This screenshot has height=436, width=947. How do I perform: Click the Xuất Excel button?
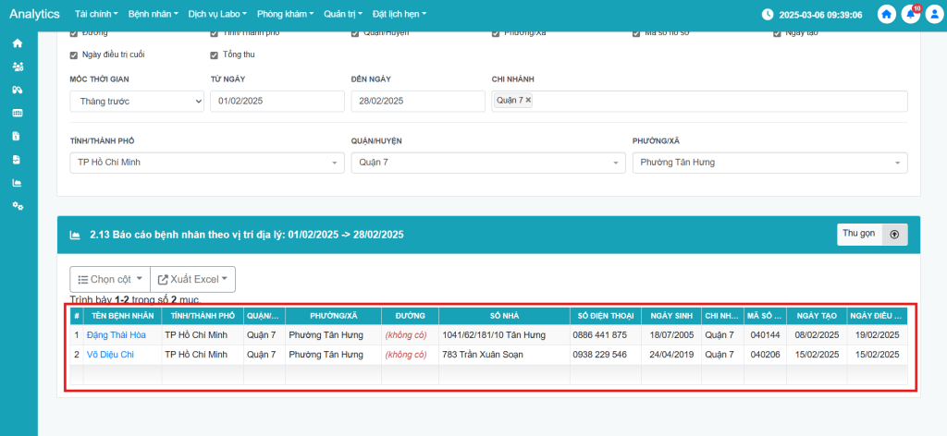[192, 279]
